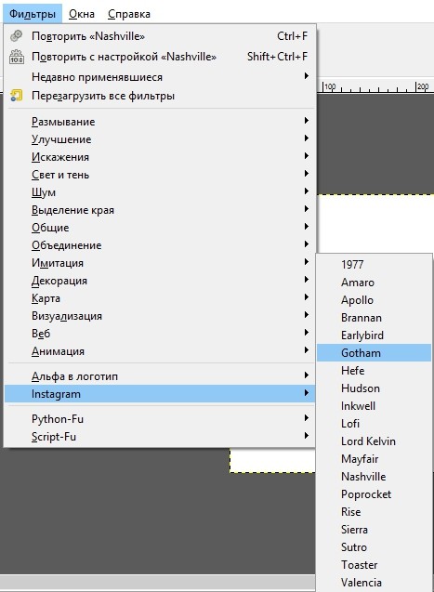Expand the Свет и тень submenu
This screenshot has height=592, width=434.
[x=160, y=175]
